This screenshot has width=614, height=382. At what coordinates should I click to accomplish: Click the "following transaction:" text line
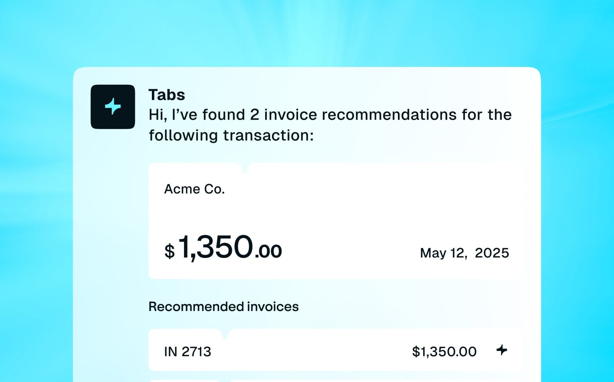(x=231, y=135)
